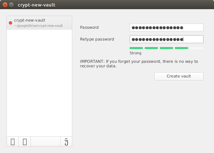Image resolution: width=214 pixels, height=153 pixels.
Task: Click the add vault button in the bottom bar
Action: pos(12,142)
